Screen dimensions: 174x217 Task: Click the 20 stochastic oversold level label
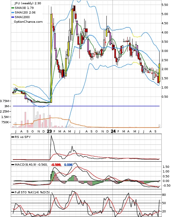[x=164, y=211]
